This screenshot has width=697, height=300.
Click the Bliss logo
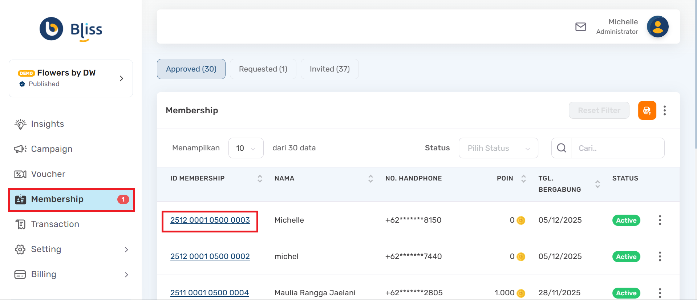(71, 29)
